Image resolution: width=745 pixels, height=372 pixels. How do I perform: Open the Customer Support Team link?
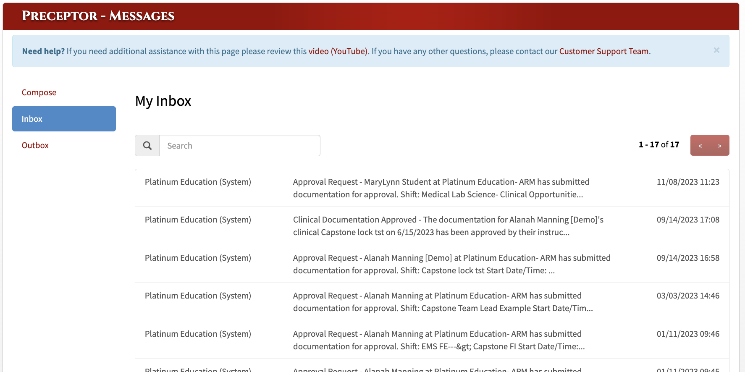[x=604, y=51]
